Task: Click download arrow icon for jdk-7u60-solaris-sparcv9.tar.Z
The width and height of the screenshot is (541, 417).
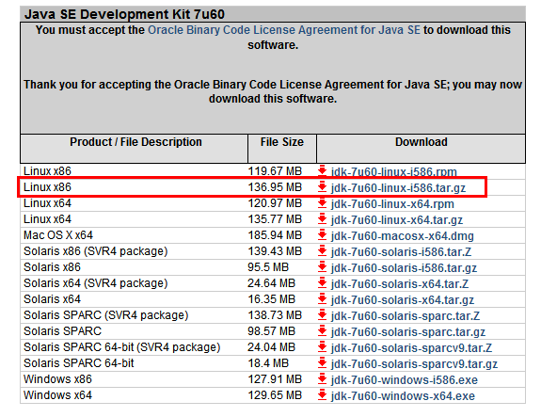Action: coord(323,346)
